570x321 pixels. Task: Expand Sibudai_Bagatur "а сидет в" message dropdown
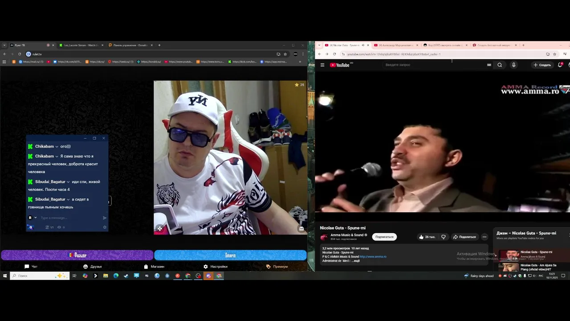68,199
